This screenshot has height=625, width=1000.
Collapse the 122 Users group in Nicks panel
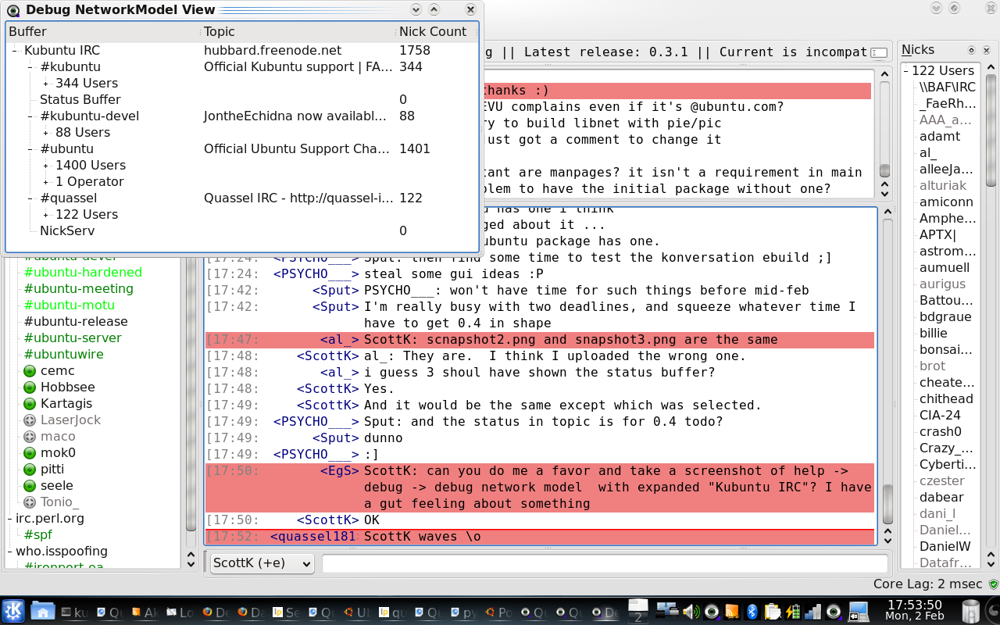(905, 71)
